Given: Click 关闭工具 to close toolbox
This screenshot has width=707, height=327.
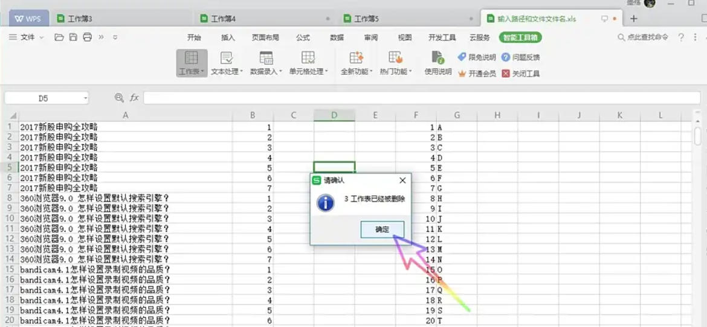Looking at the screenshot, I should (520, 74).
